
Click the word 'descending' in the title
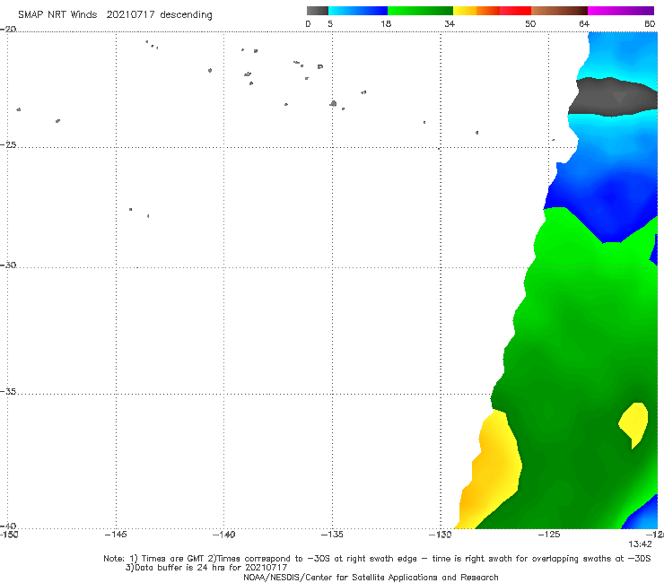(187, 15)
